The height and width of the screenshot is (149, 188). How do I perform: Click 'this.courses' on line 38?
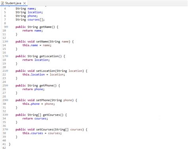point(33,133)
